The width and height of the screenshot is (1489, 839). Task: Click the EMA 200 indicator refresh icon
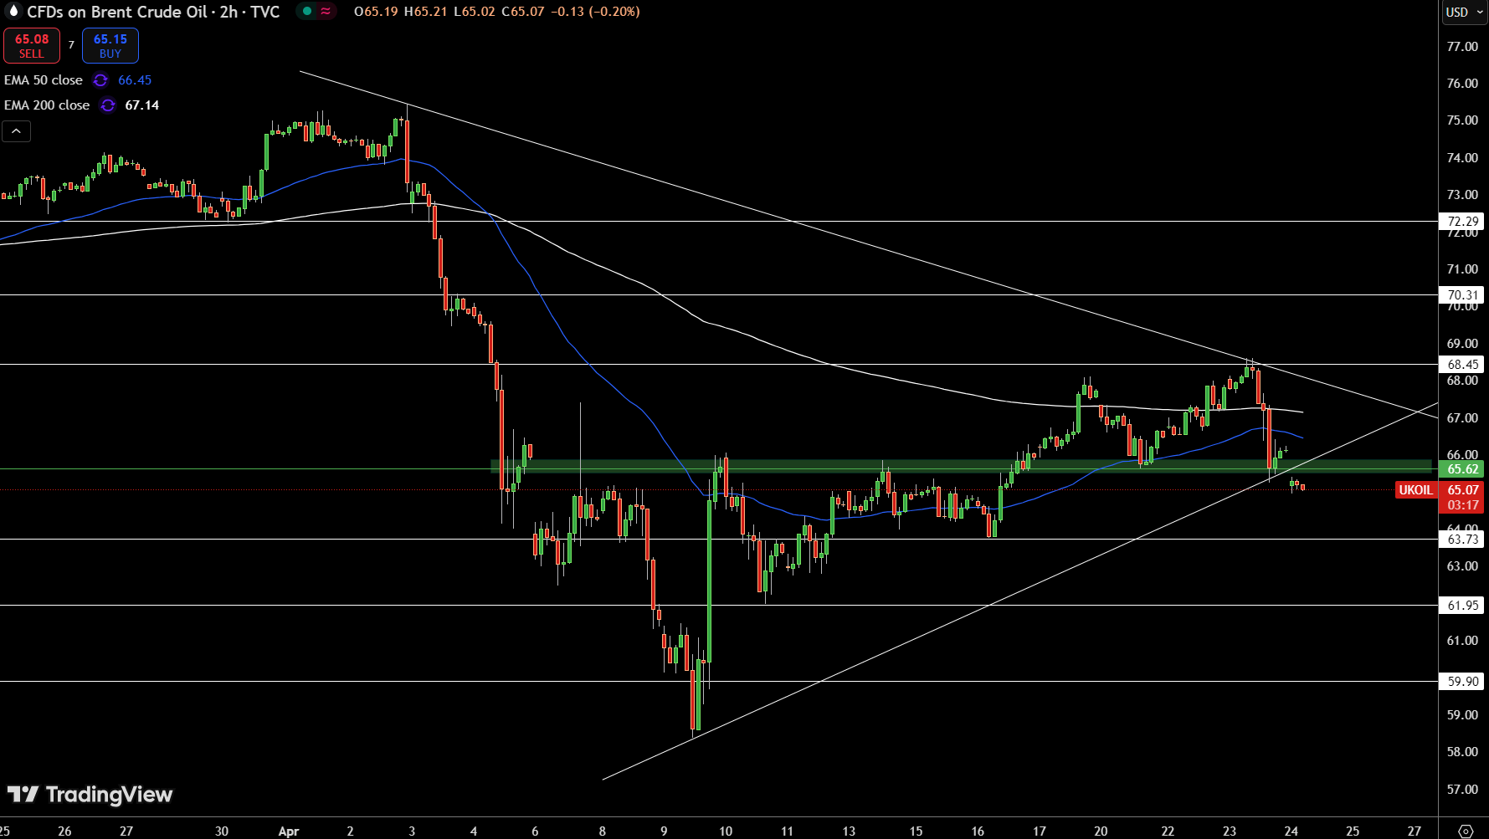[108, 105]
